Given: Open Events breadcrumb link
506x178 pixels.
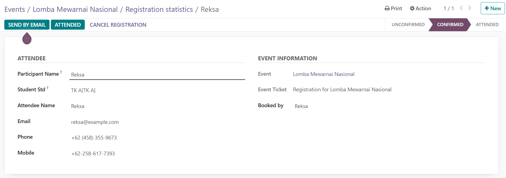Looking at the screenshot, I should (15, 9).
